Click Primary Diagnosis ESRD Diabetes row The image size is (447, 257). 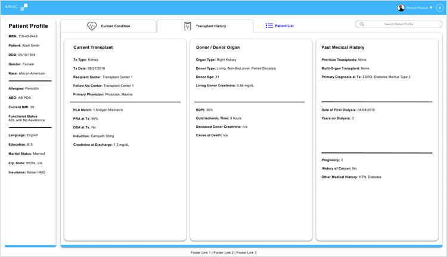[366, 77]
